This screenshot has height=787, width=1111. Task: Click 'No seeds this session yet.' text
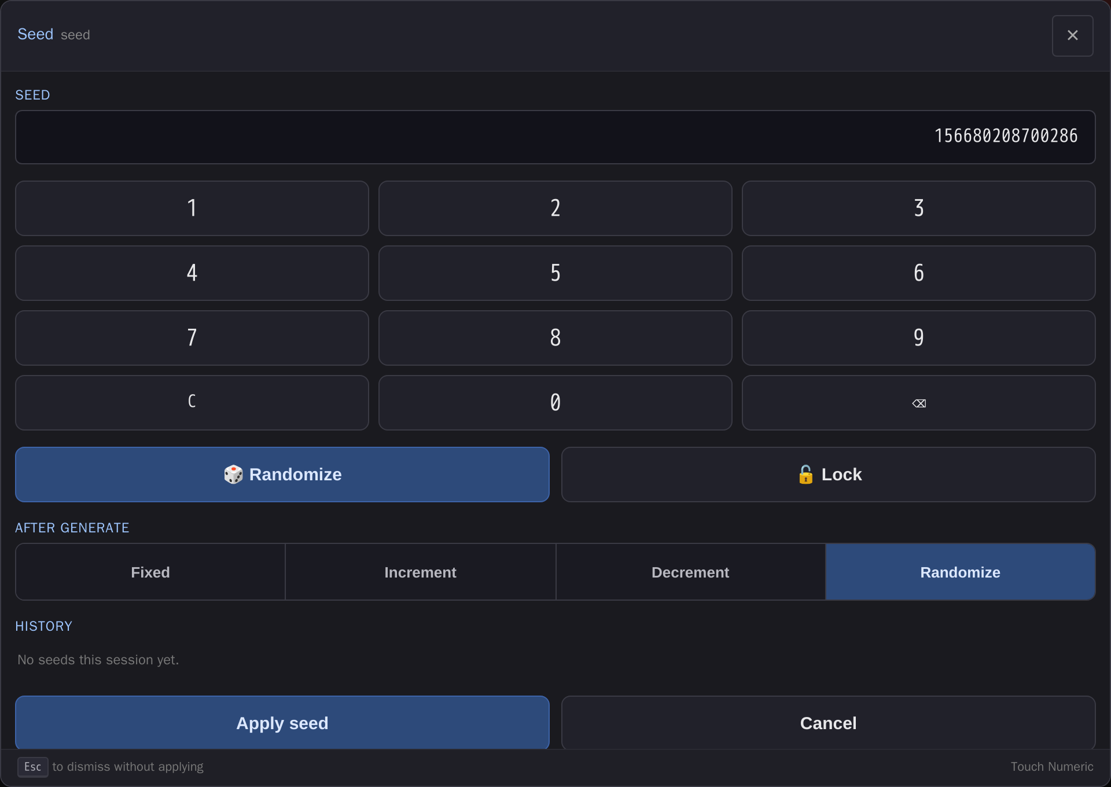point(98,660)
